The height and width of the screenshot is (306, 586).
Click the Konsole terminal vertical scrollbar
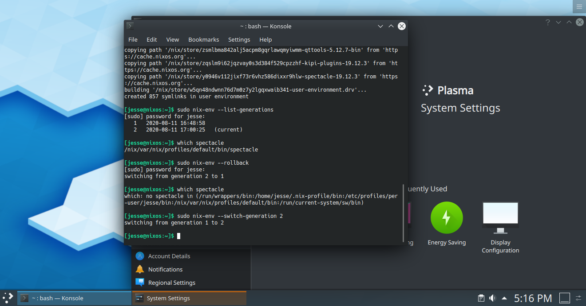pos(403,213)
